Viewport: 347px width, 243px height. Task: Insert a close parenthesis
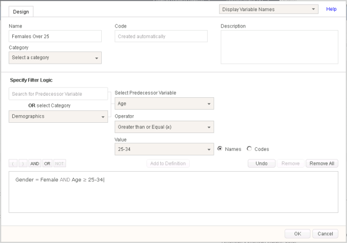pos(23,164)
